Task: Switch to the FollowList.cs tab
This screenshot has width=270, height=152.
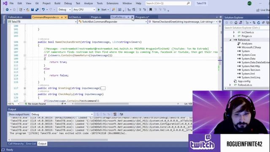Action: tap(15, 17)
